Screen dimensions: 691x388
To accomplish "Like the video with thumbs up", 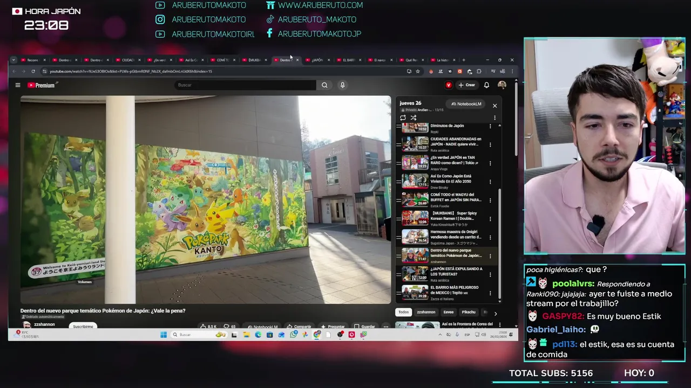I will click(x=208, y=327).
